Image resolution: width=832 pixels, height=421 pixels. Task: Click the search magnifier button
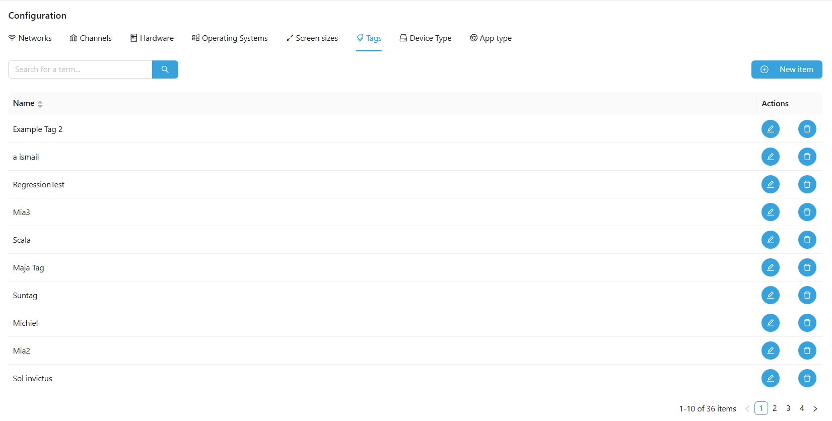click(165, 69)
